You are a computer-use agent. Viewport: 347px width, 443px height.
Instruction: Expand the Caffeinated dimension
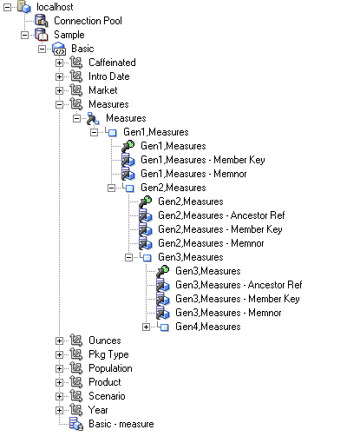point(59,63)
